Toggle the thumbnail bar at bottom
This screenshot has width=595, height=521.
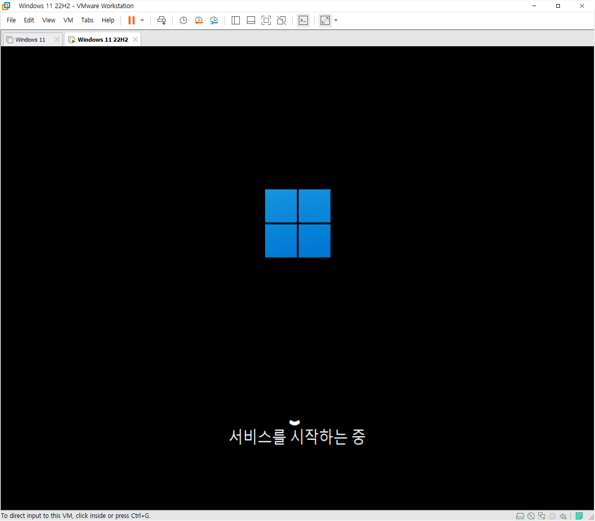point(251,20)
